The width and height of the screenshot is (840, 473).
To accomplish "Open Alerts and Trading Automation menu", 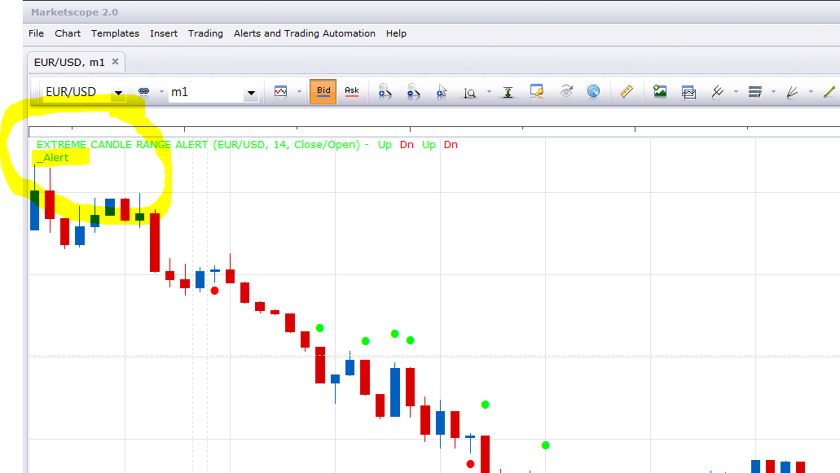I will [x=304, y=33].
